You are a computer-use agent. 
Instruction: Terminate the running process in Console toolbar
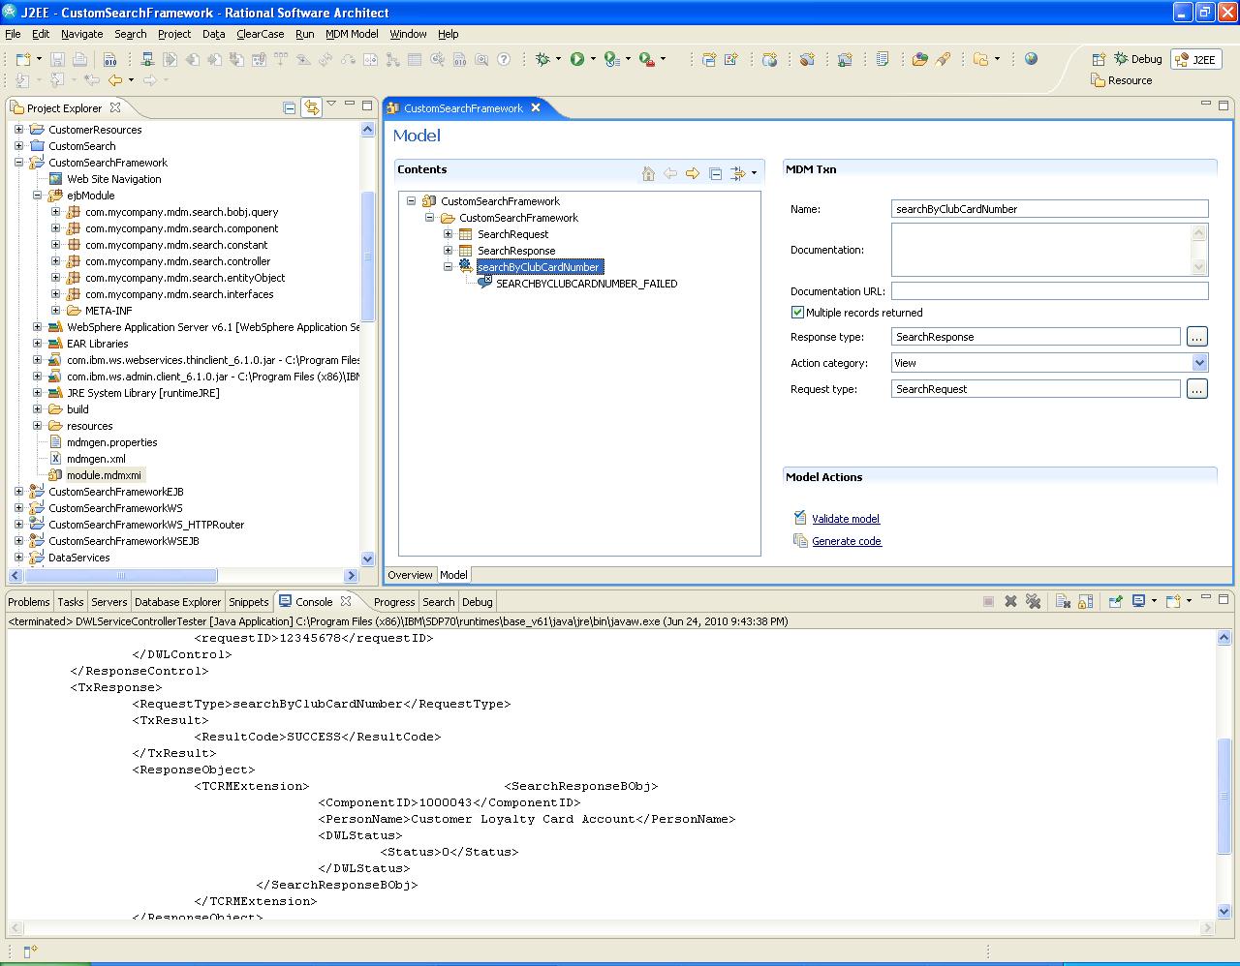pyautogui.click(x=989, y=600)
